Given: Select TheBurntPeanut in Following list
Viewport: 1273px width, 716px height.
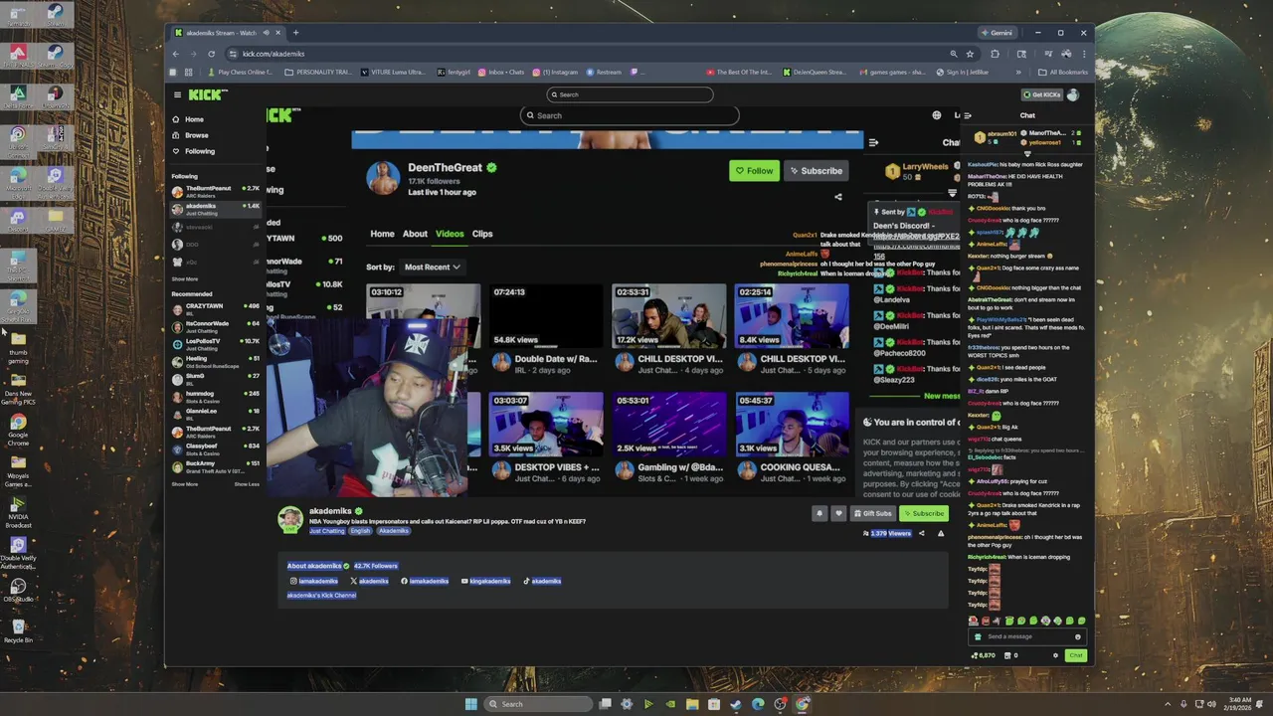Looking at the screenshot, I should tap(215, 191).
